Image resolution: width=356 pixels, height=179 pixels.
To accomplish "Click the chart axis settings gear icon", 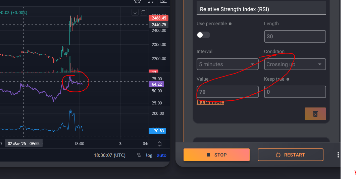I will point(159,144).
